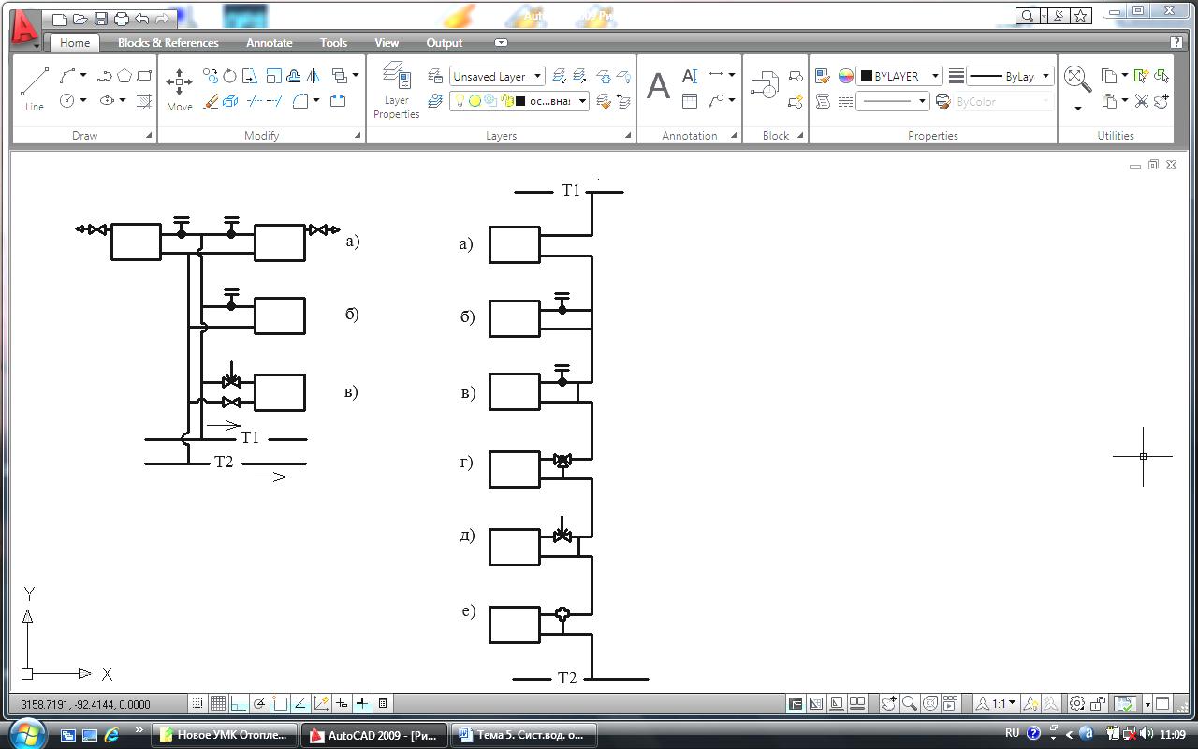Image resolution: width=1198 pixels, height=749 pixels.
Task: Click the layer color square in layer dropdown
Action: [519, 101]
